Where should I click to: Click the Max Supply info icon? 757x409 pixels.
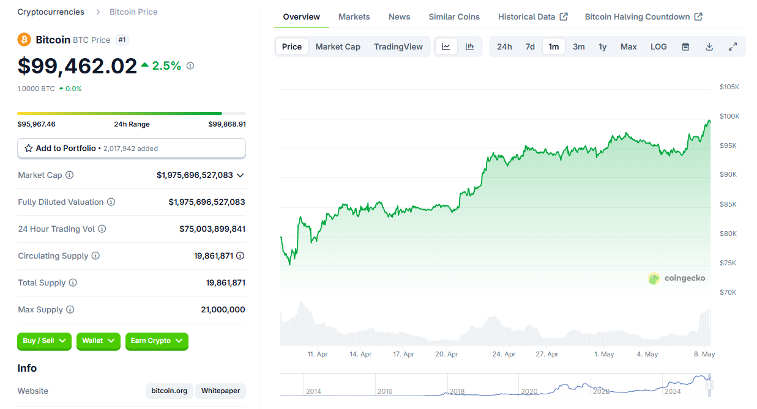tap(70, 309)
